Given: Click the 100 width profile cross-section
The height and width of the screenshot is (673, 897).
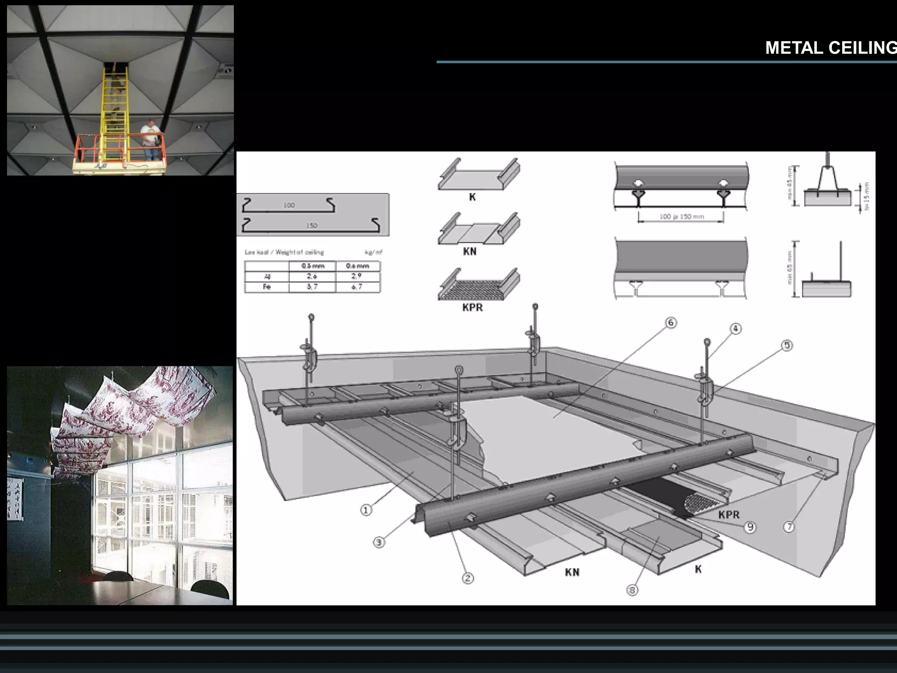Looking at the screenshot, I should 289,205.
